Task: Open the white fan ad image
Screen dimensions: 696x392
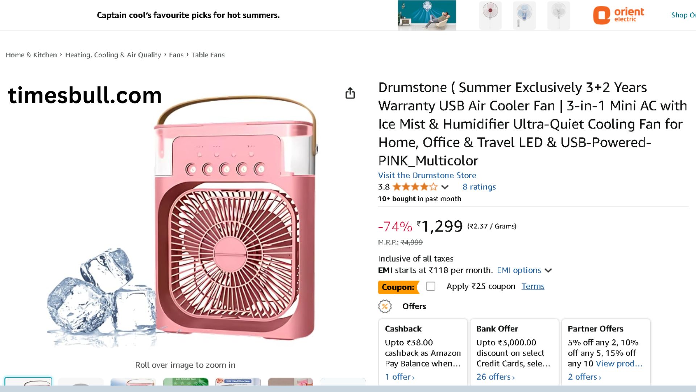Action: (x=558, y=15)
